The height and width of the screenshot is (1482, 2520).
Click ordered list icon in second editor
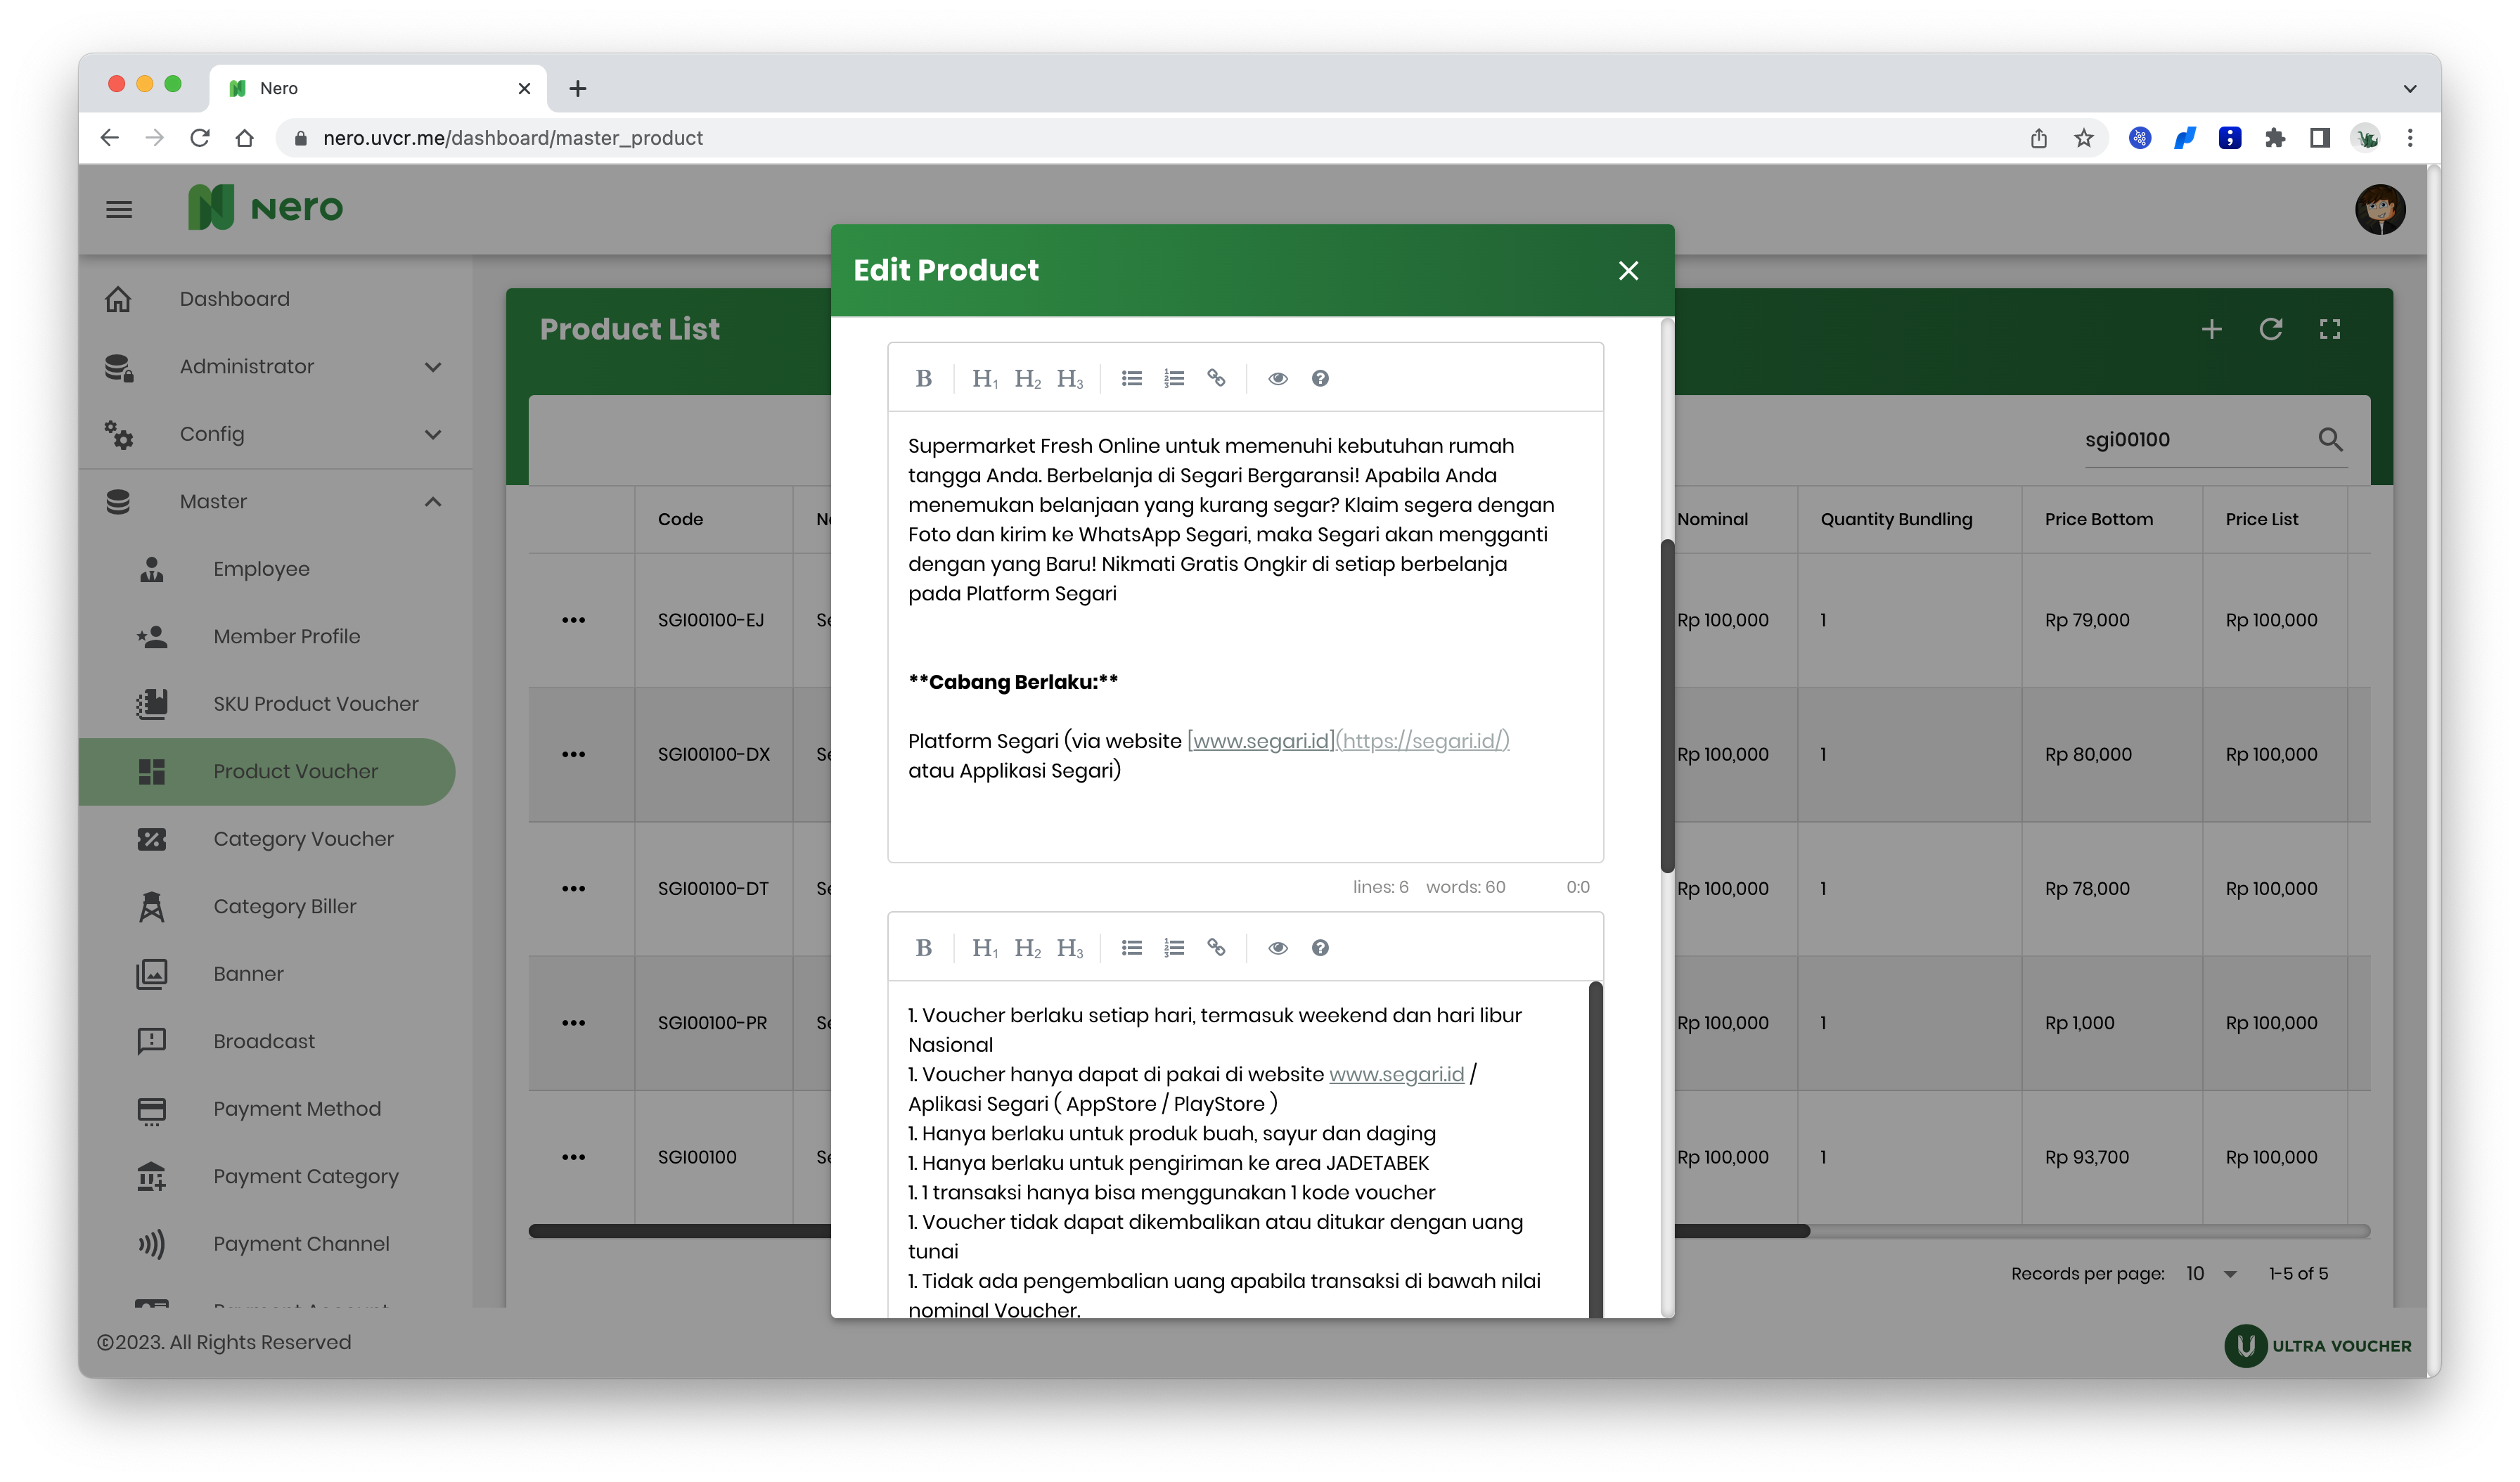pos(1174,948)
